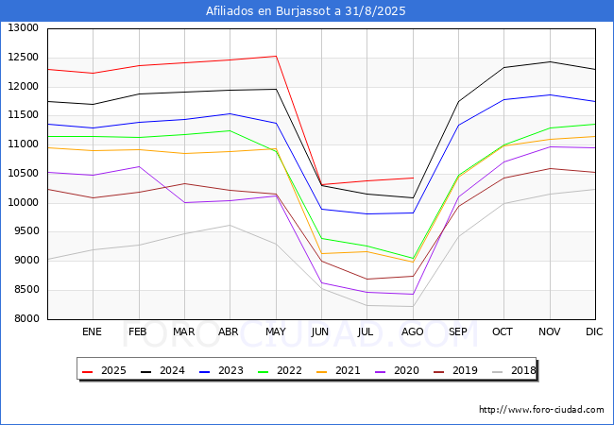Click the 9000 y-axis value
Image resolution: width=614 pixels, height=425 pixels.
26,261
